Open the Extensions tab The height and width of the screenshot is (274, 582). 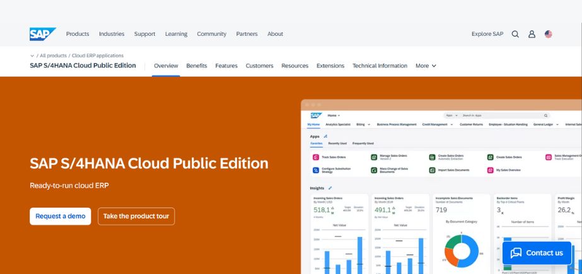point(330,66)
